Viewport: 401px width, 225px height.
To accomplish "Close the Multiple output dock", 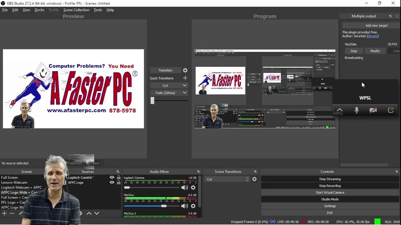I will (x=397, y=16).
